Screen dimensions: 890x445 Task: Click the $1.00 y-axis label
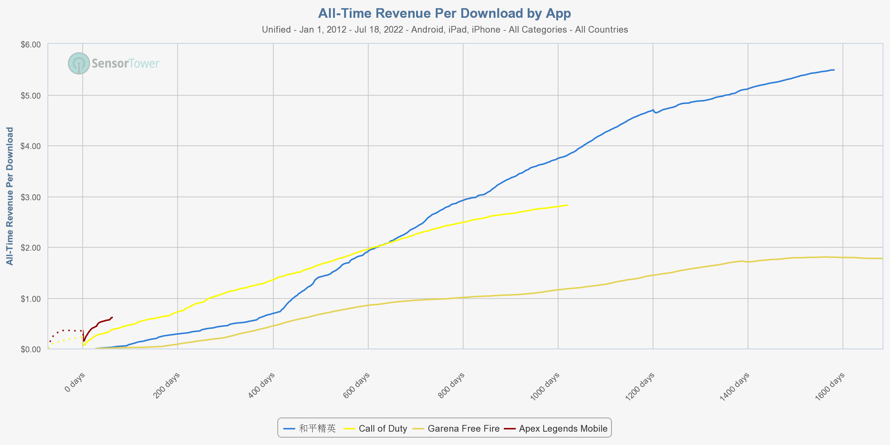point(30,299)
